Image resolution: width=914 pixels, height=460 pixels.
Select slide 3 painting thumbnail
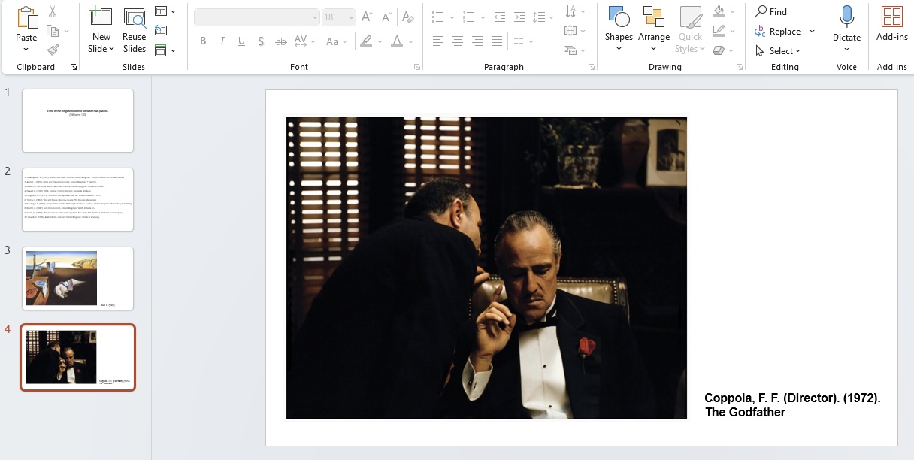pos(77,278)
